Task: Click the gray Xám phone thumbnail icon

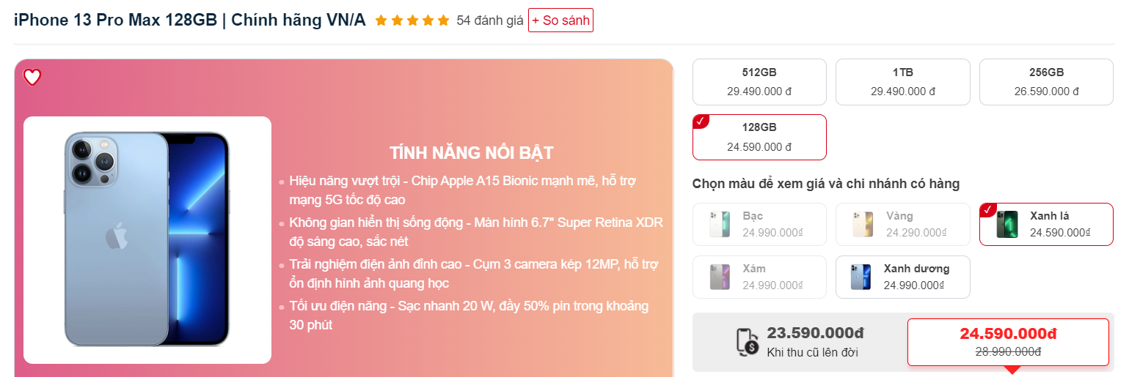Action: pyautogui.click(x=720, y=277)
